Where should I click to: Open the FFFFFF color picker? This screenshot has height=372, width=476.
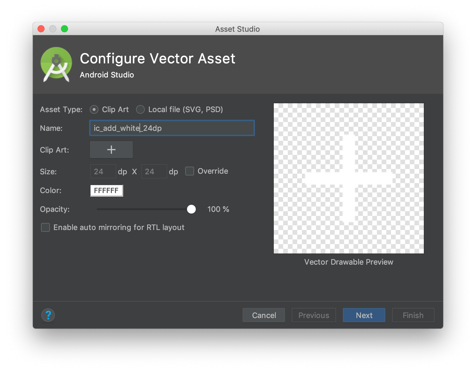pyautogui.click(x=107, y=191)
